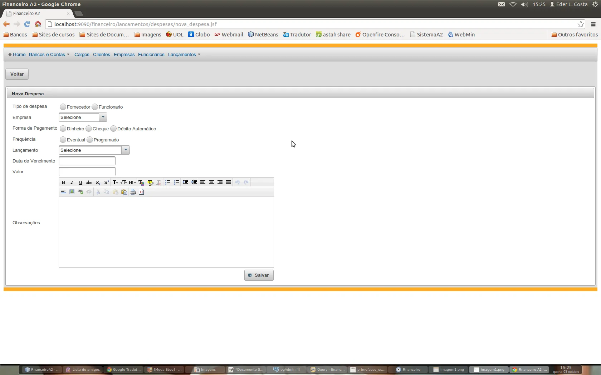Go to the Chrome home page
Viewport: 601px width, 375px height.
[38, 24]
